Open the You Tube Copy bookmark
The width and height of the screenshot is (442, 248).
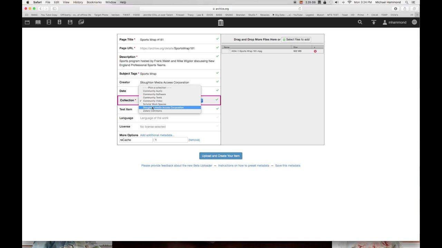[49, 15]
